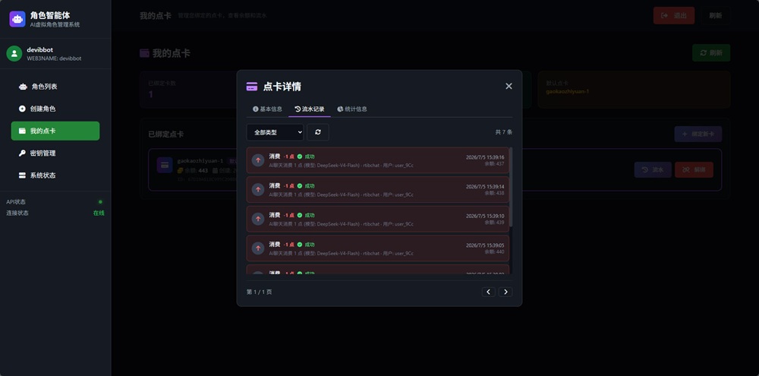Click the up-arrow icon of the 15:39:05 record
The image size is (759, 376).
pos(258,248)
